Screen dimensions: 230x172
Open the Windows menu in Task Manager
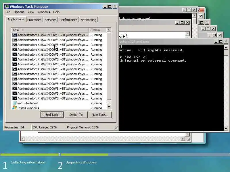click(x=44, y=12)
